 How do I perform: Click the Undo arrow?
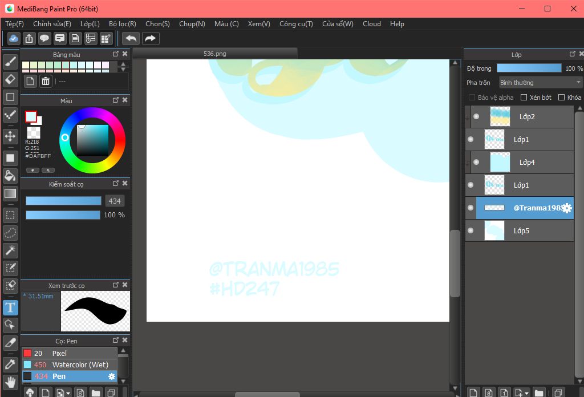point(131,38)
